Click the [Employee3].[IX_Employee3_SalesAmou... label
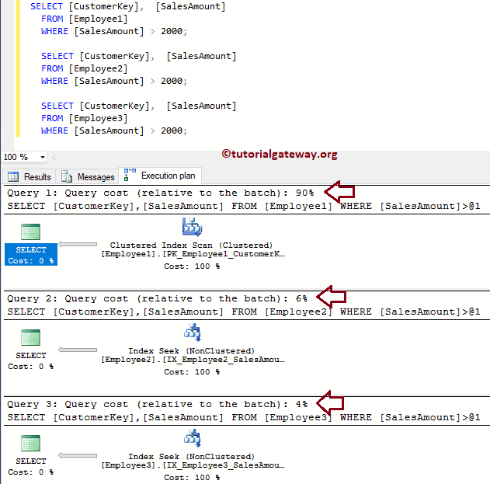490x484 pixels. pos(193,465)
